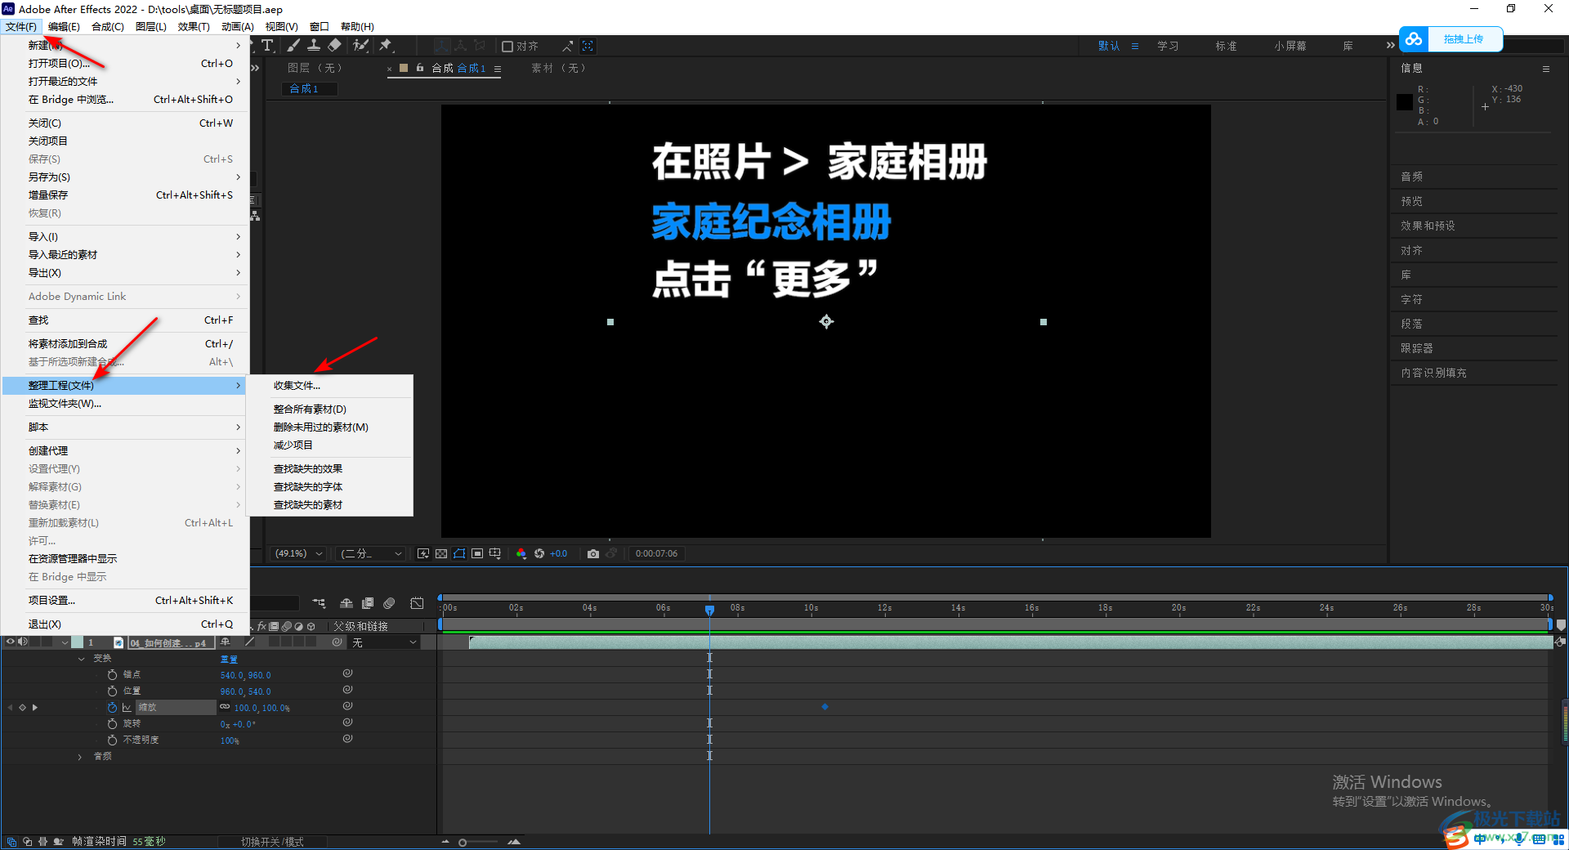Open 信息 panel menu icon
Screen dimensions: 1569x850
[x=1545, y=69]
